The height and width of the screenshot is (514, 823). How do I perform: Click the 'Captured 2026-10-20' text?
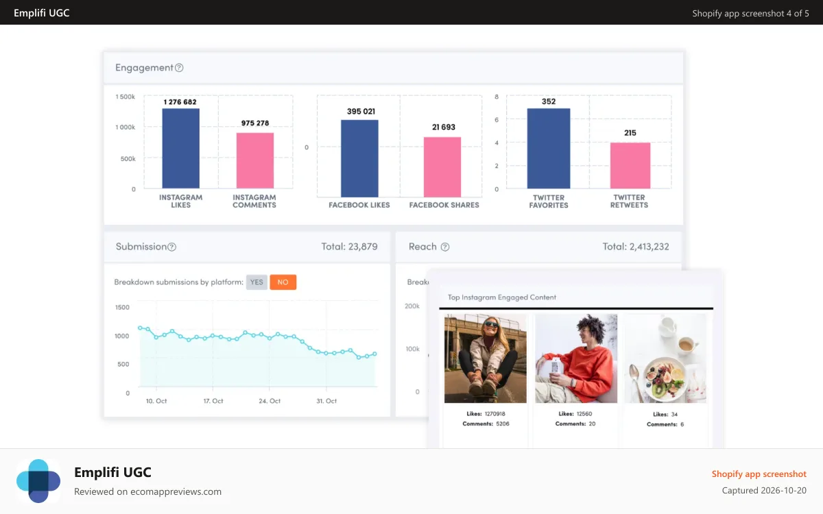tap(764, 491)
